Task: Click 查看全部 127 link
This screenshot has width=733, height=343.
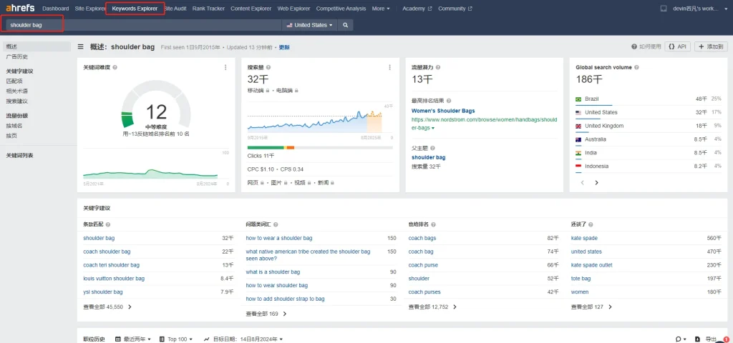Action: (591, 307)
